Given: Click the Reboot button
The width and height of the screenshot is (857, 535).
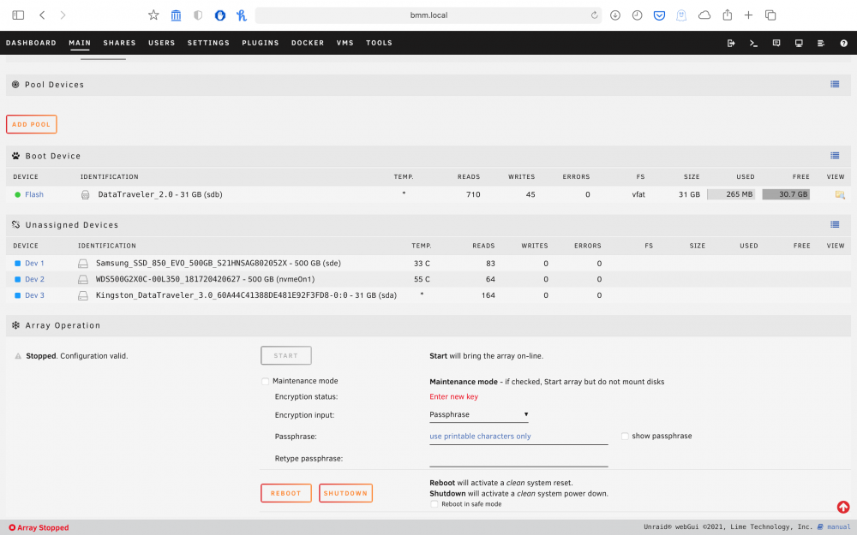Looking at the screenshot, I should point(286,493).
